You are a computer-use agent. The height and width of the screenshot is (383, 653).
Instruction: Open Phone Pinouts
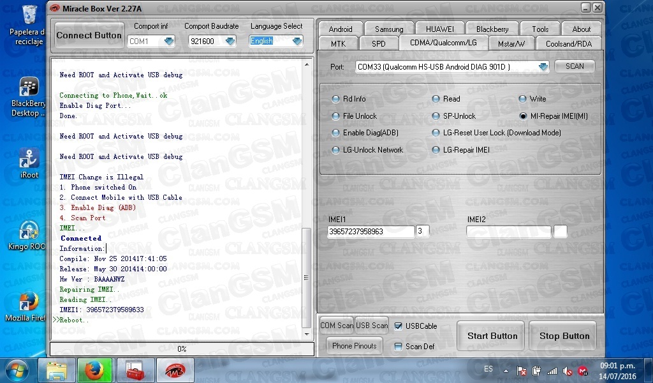click(355, 346)
